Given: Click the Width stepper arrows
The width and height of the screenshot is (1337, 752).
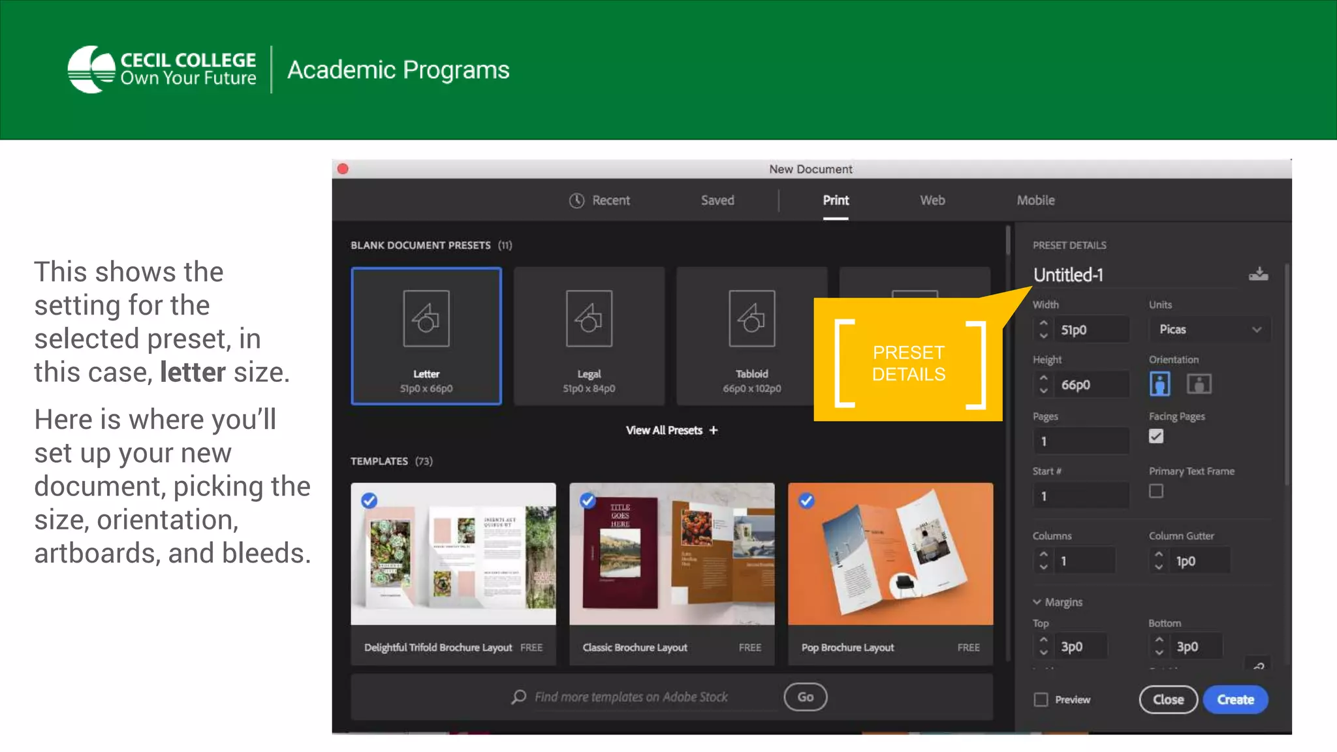Looking at the screenshot, I should [x=1043, y=329].
